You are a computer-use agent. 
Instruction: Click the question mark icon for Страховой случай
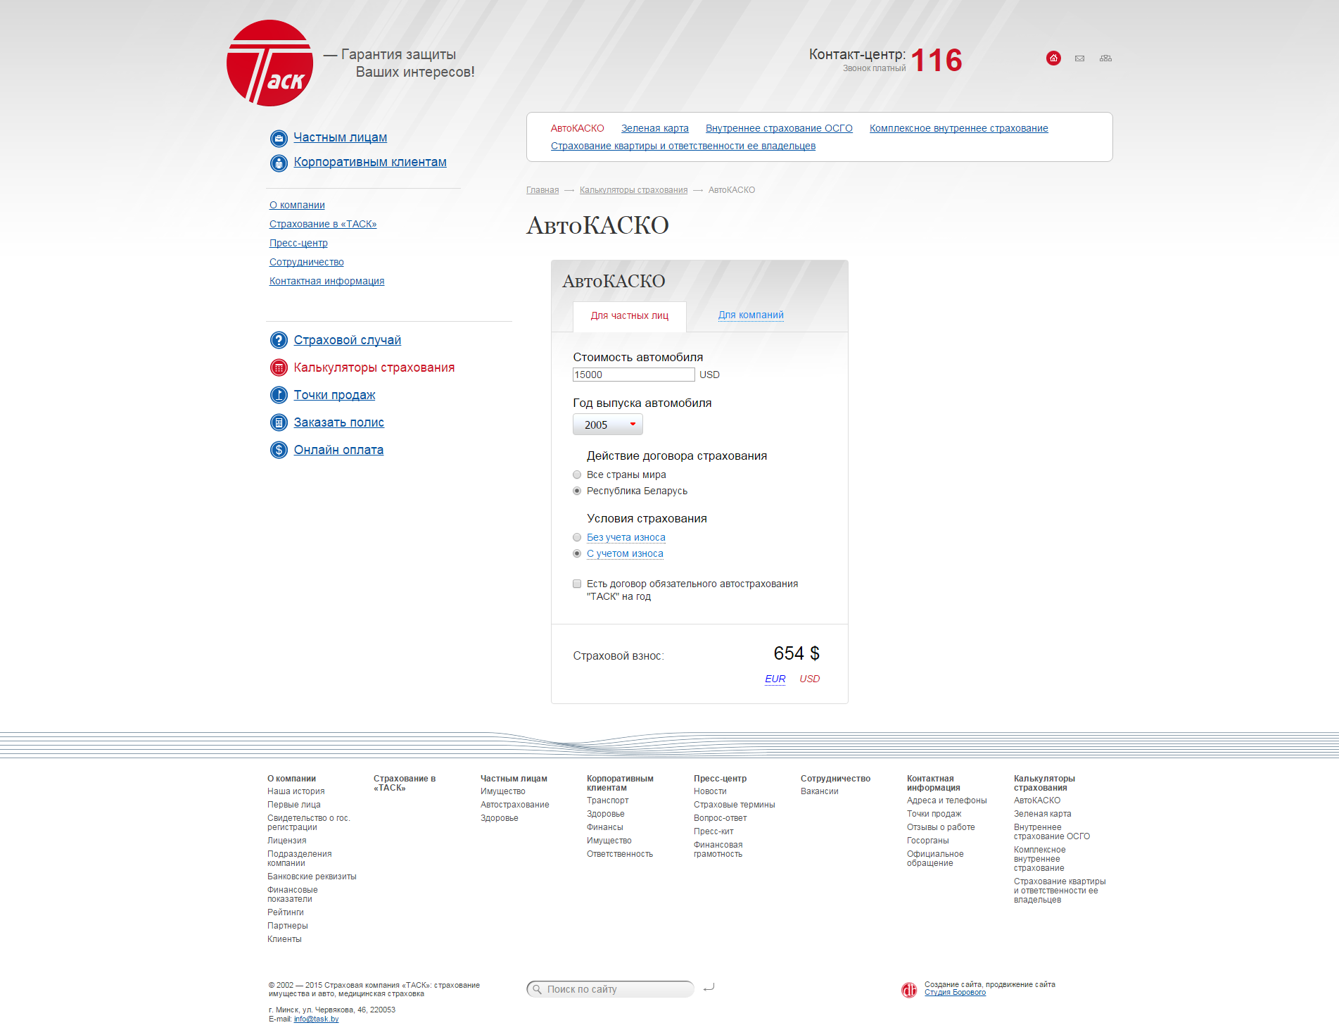279,340
